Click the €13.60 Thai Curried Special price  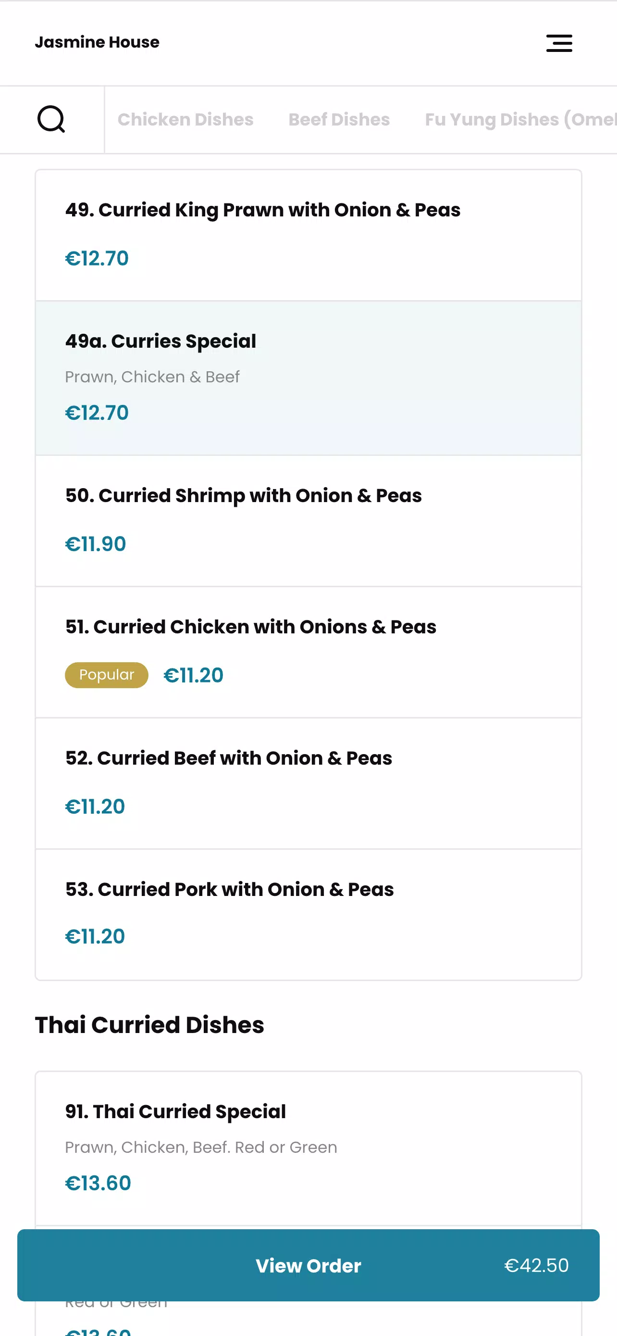(98, 1183)
